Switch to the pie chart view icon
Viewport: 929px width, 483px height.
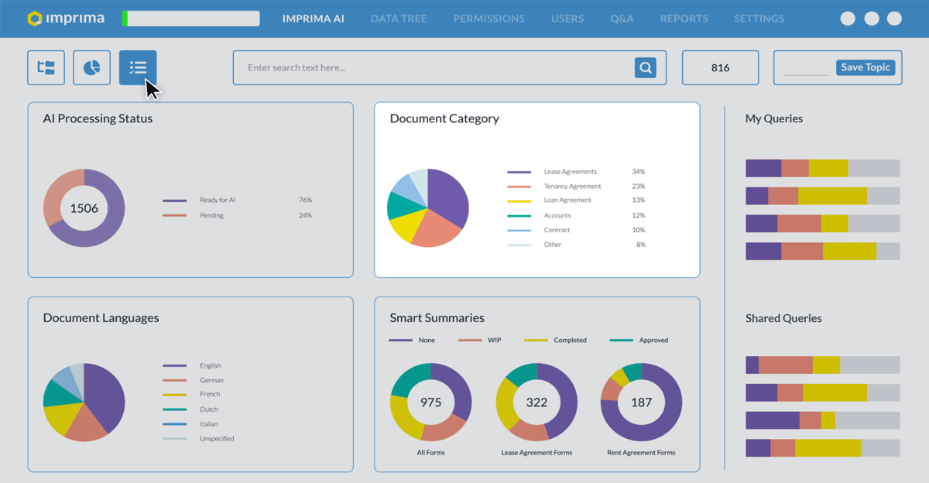point(91,68)
